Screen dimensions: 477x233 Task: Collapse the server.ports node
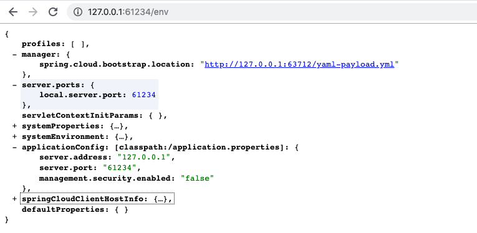click(14, 85)
